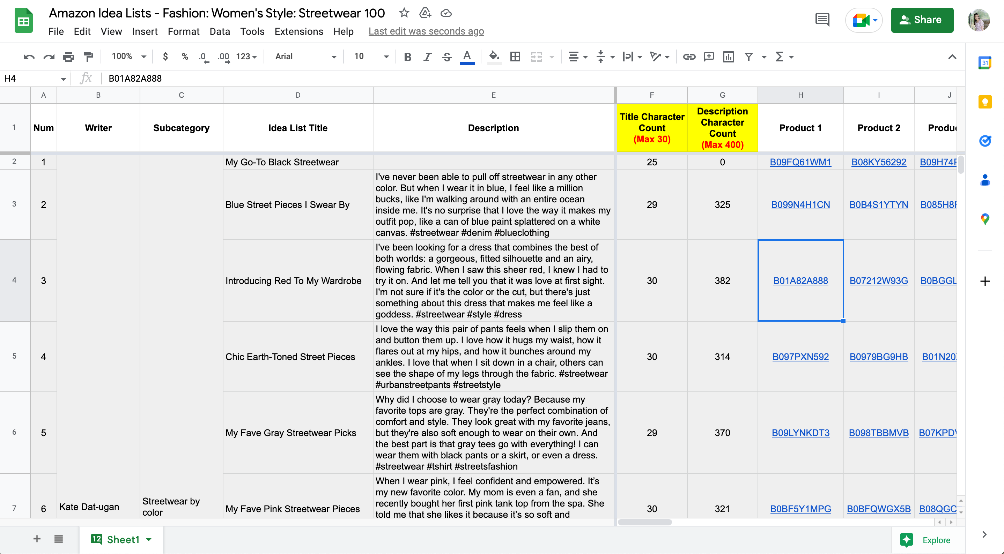Open more formats 123 dropdown
1004x554 pixels.
pyautogui.click(x=246, y=57)
